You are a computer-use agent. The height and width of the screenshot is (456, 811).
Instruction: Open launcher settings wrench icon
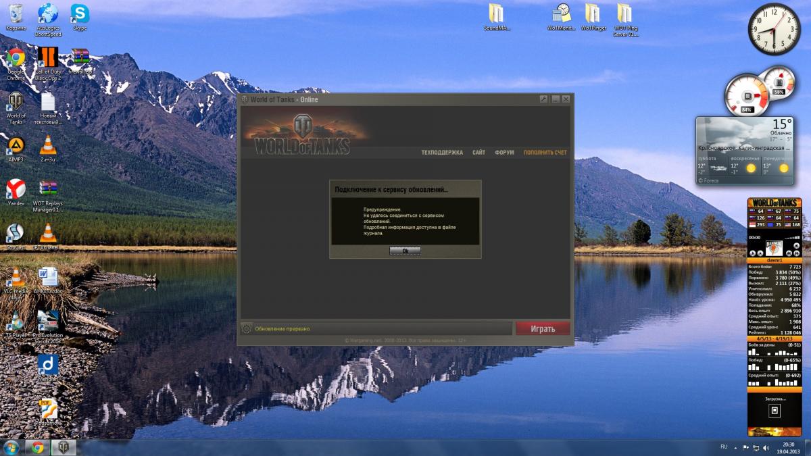click(543, 99)
